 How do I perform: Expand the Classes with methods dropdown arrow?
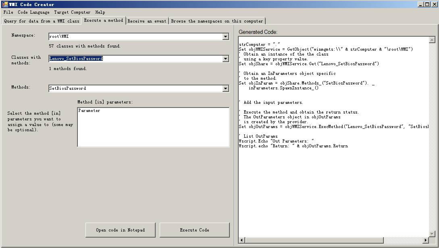[x=225, y=59]
